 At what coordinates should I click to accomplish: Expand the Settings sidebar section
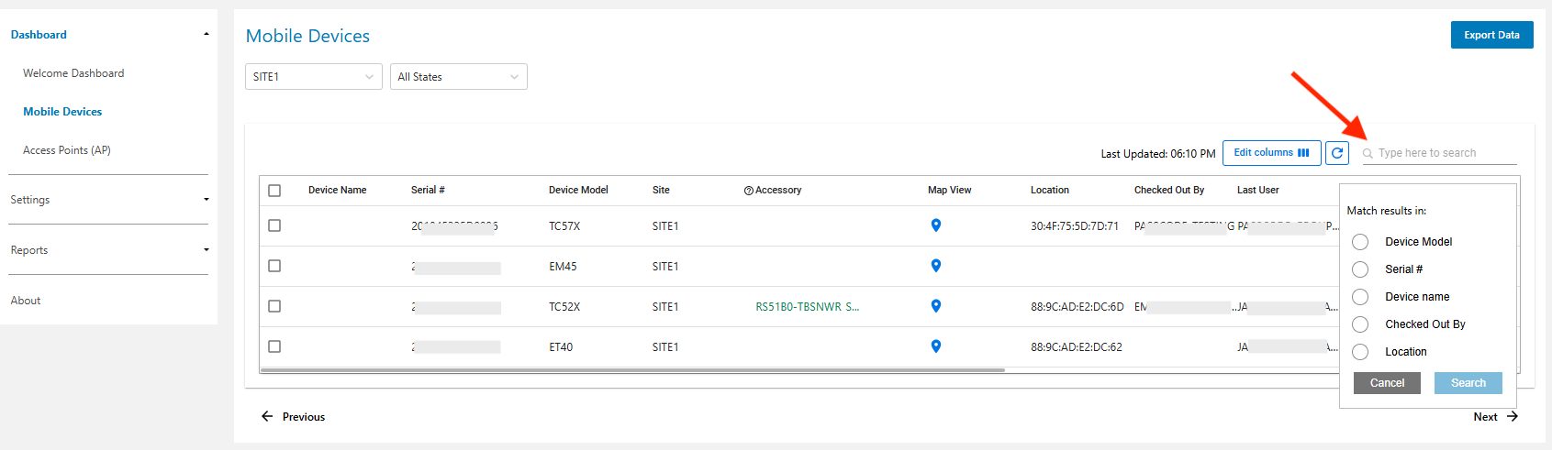108,200
